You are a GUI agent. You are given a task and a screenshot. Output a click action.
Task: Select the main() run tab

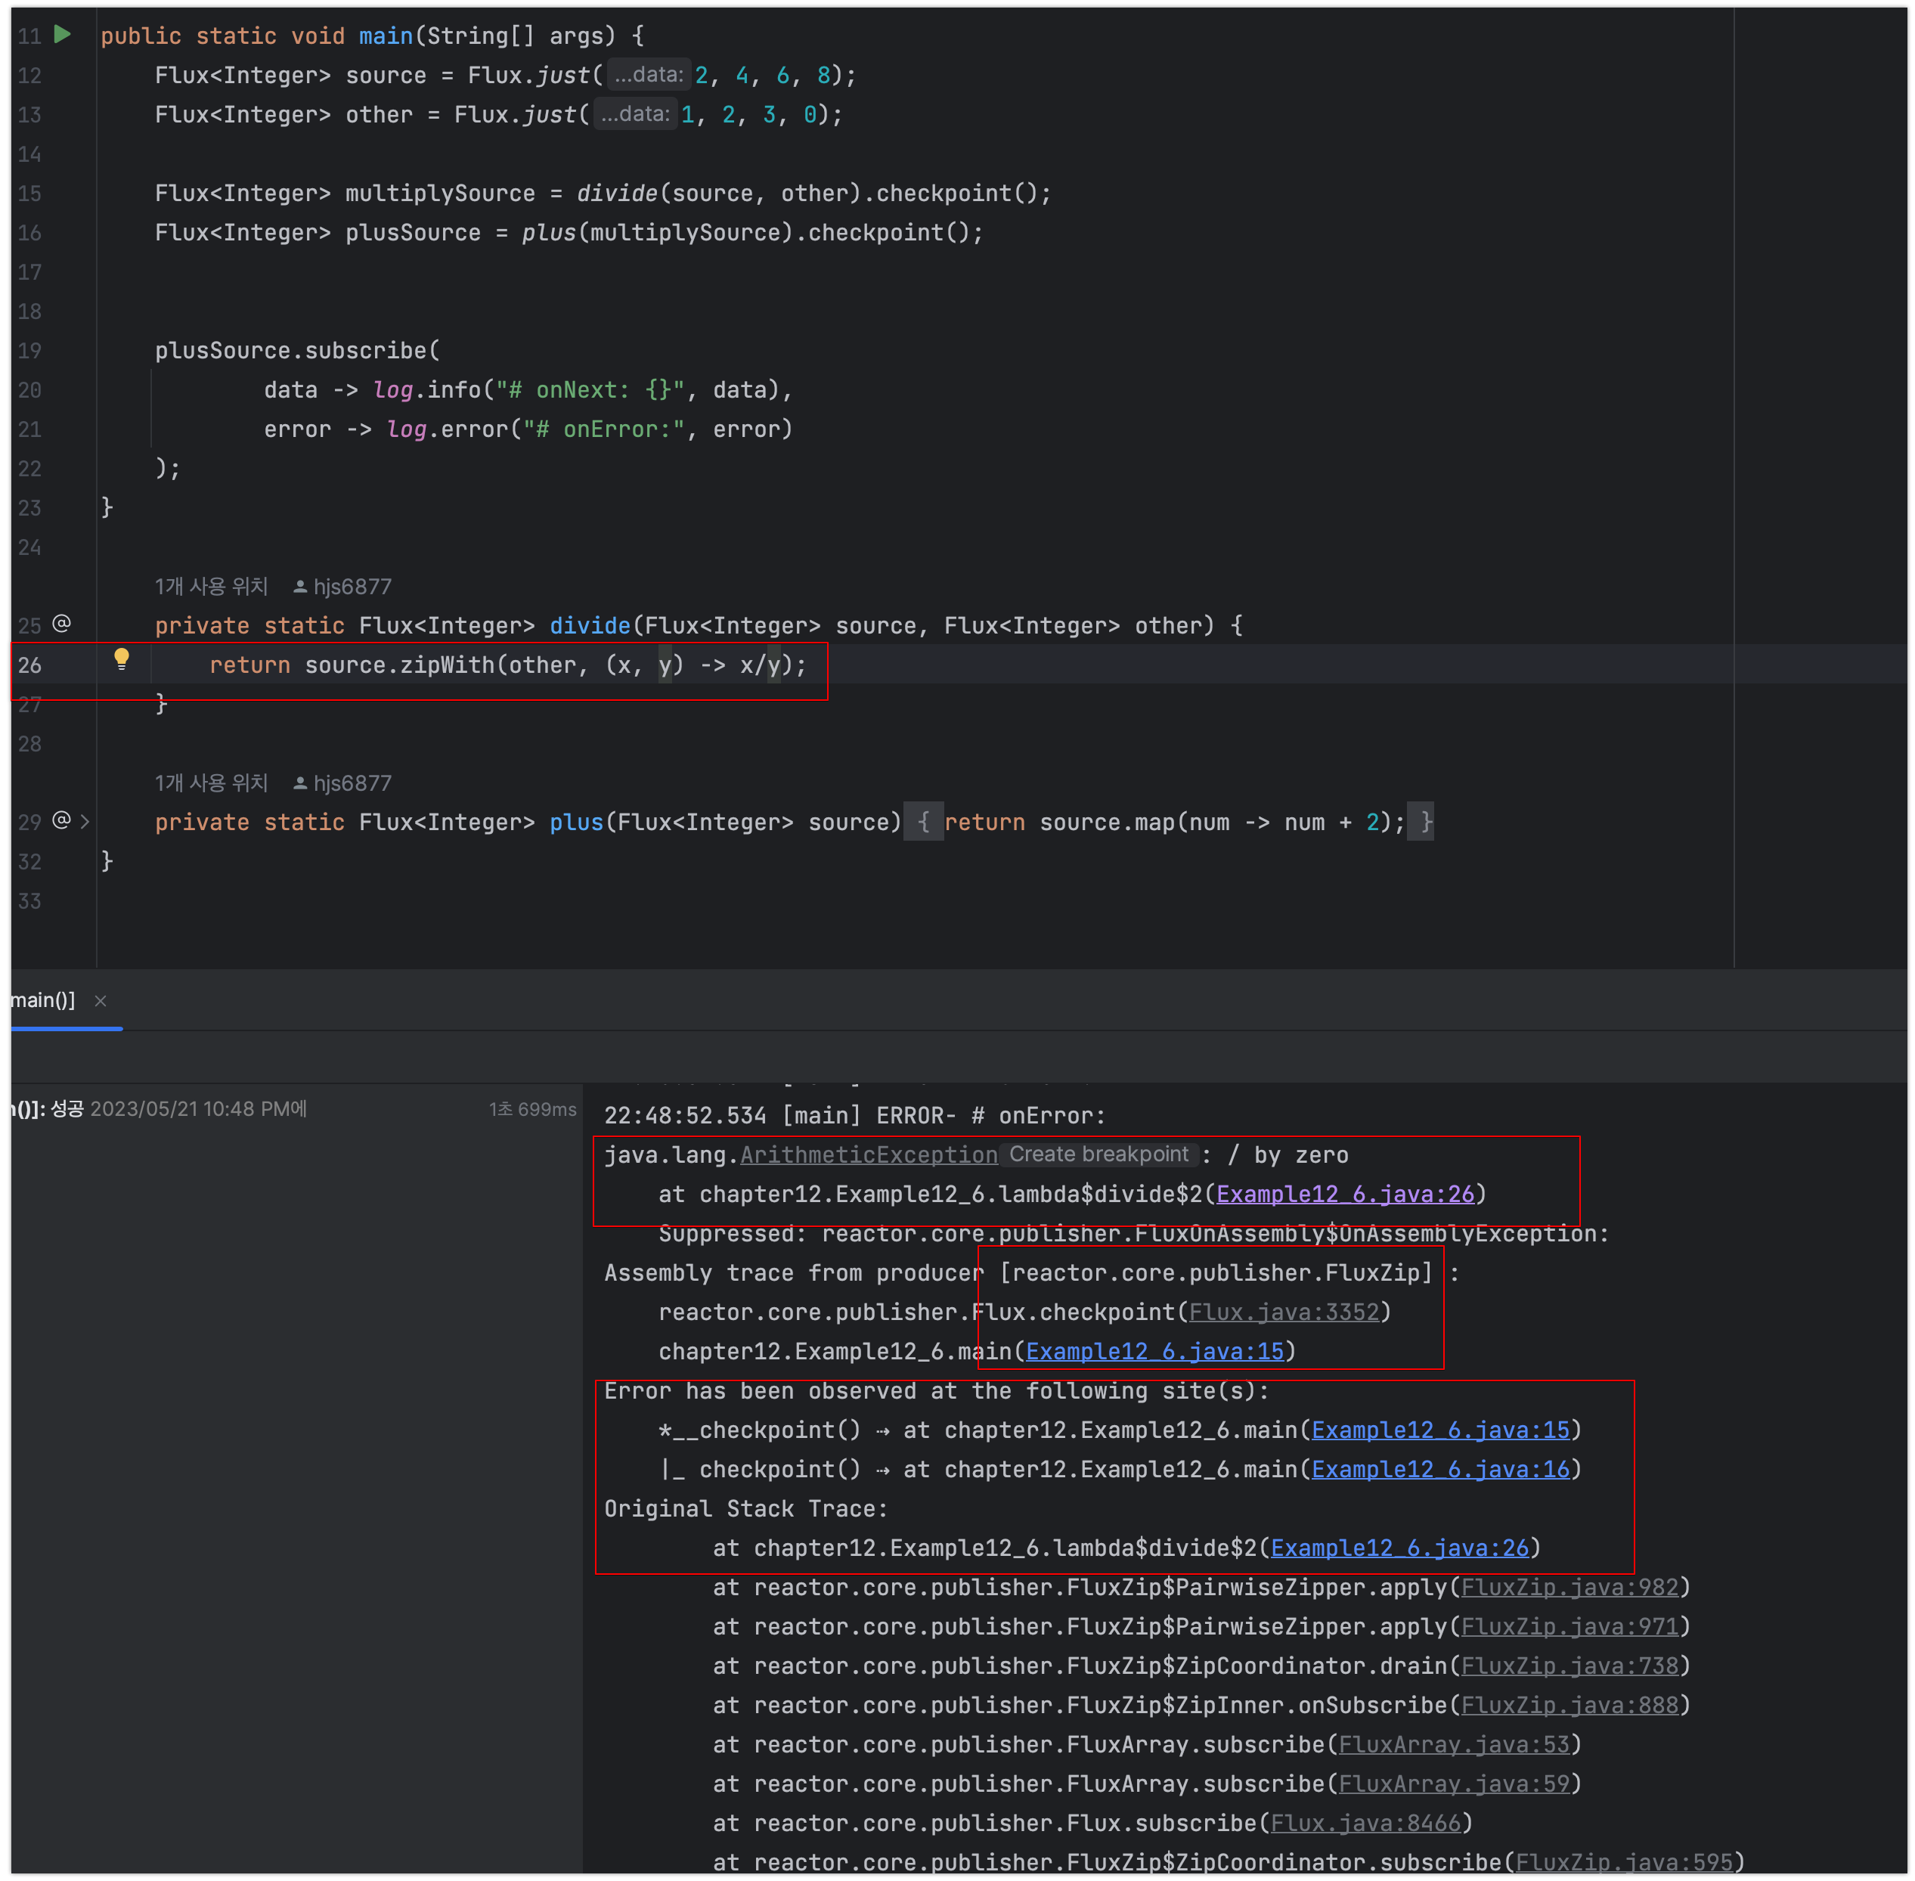[42, 999]
